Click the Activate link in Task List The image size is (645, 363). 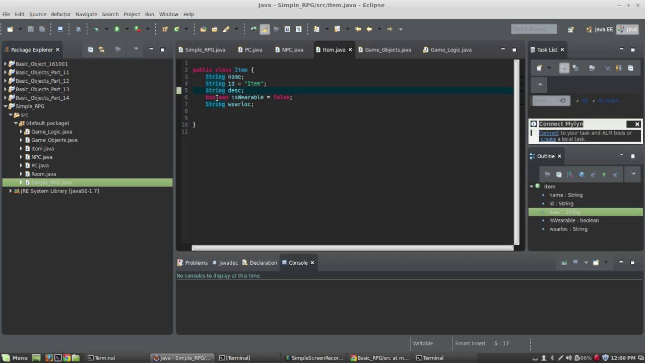(608, 101)
